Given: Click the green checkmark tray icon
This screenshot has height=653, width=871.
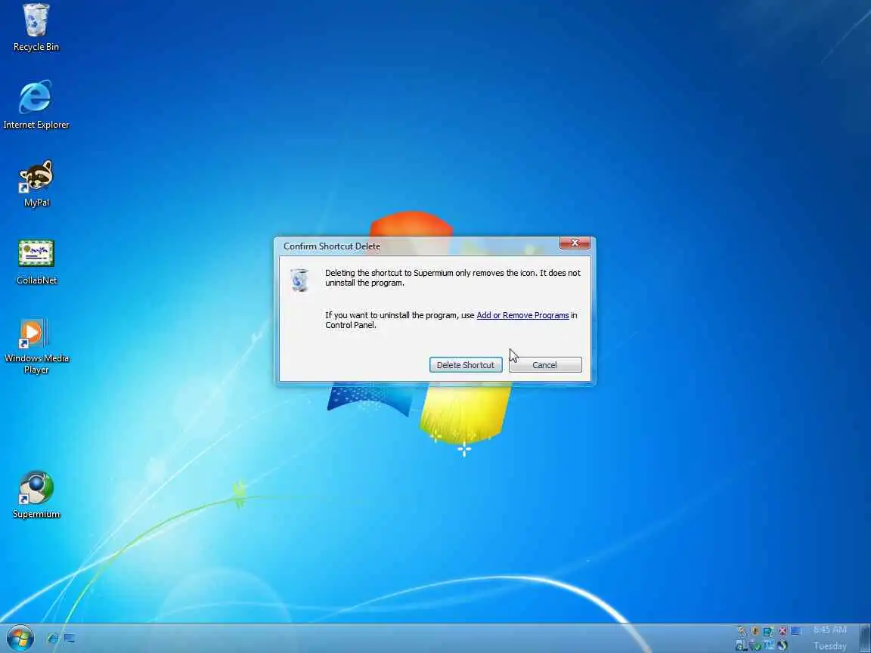Looking at the screenshot, I should [x=755, y=645].
